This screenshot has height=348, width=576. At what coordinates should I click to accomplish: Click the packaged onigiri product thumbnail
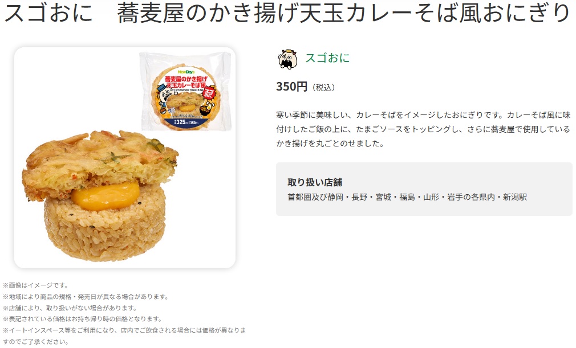tap(185, 91)
